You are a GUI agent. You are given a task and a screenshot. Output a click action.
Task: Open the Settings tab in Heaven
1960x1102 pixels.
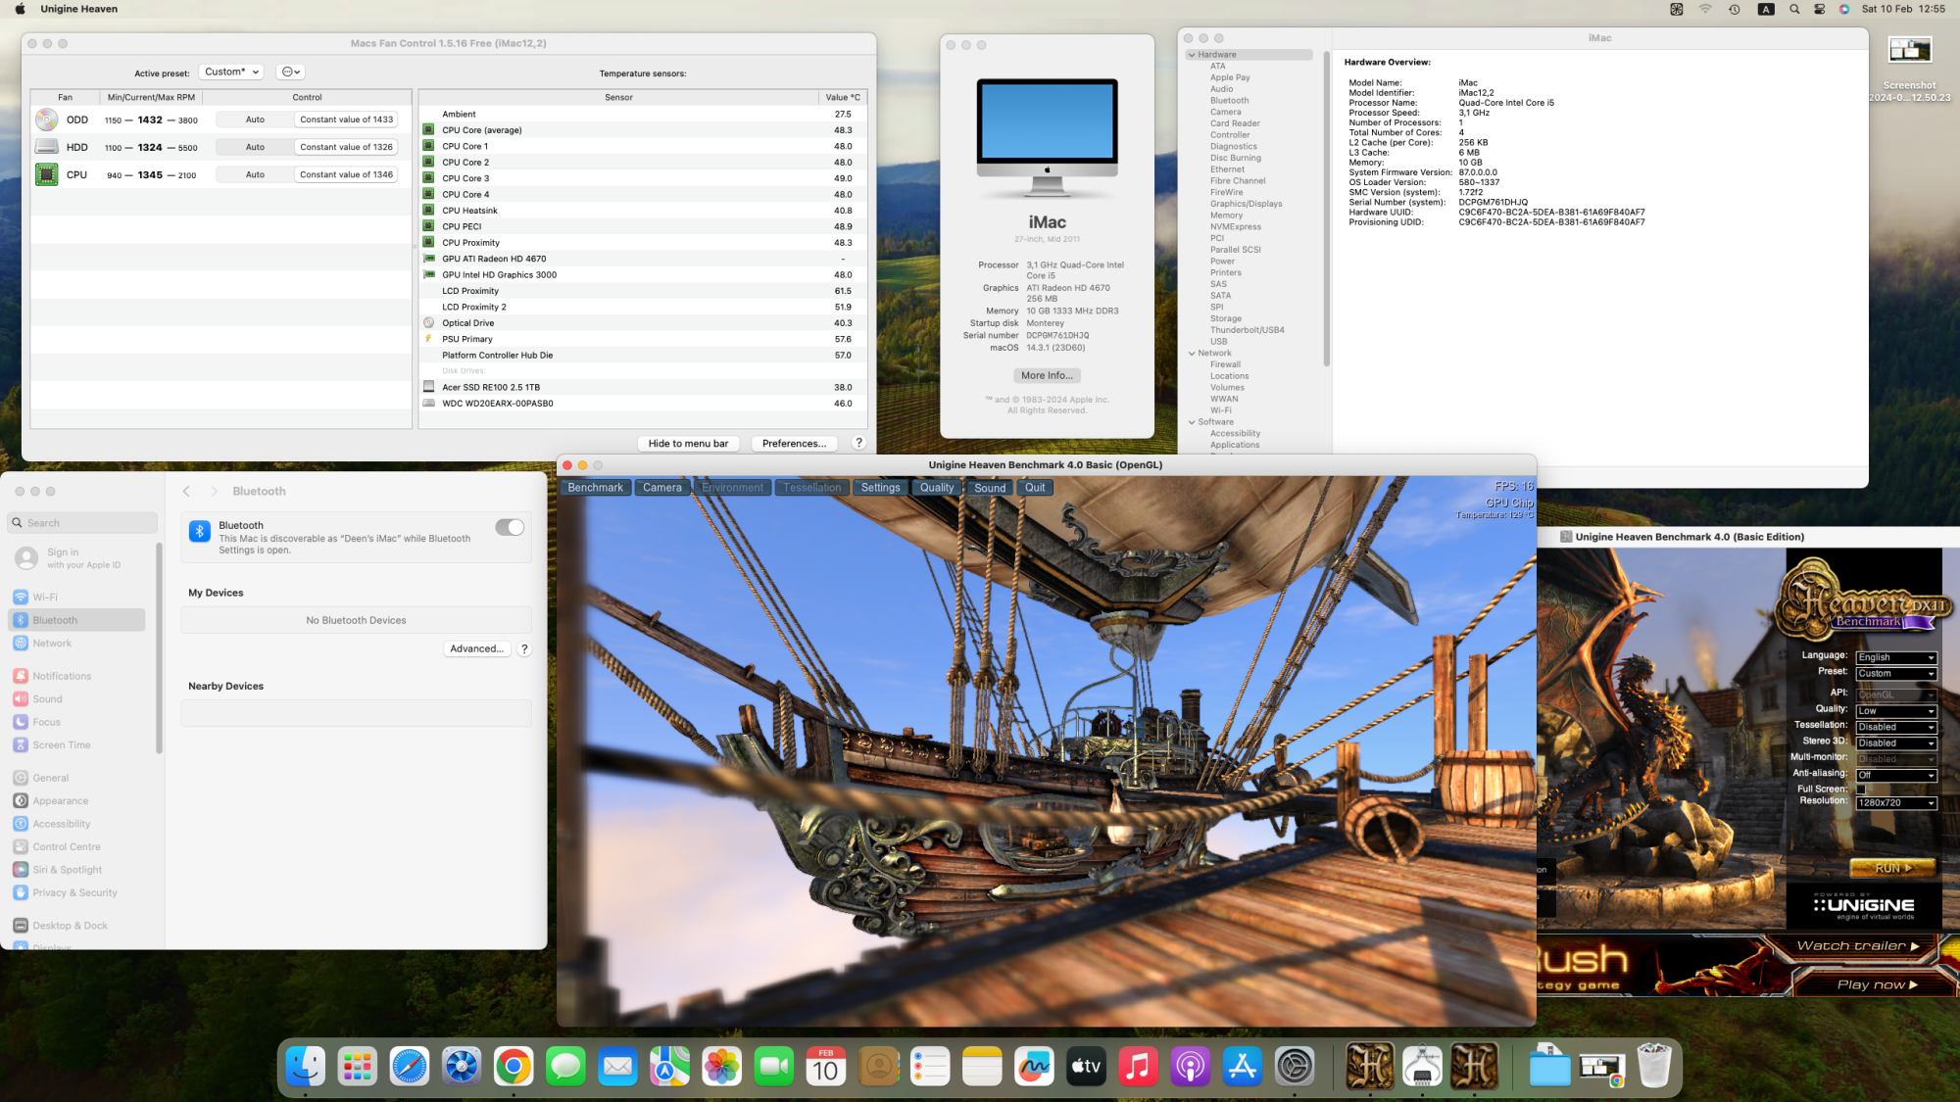coord(880,488)
